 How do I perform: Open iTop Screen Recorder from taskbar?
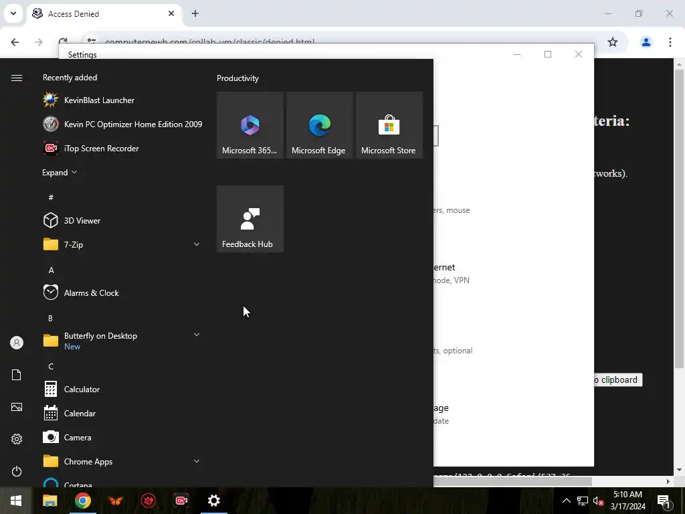coord(181,501)
